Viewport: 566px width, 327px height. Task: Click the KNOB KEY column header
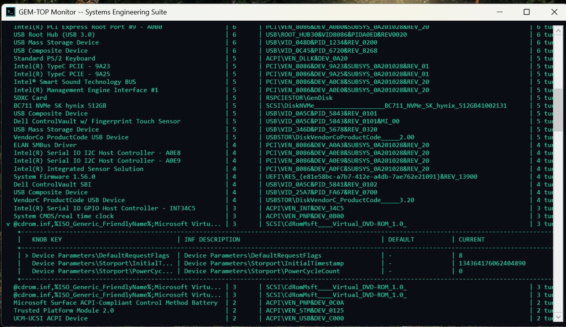pyautogui.click(x=47, y=240)
